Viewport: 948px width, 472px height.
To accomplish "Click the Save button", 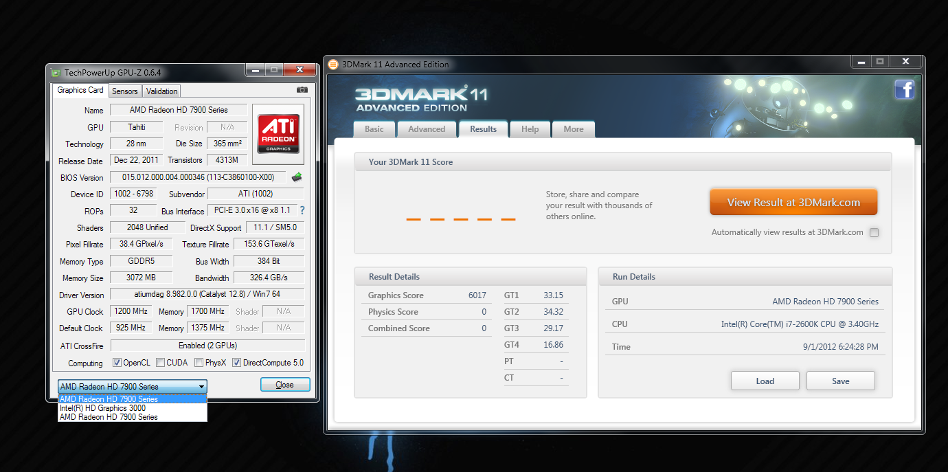I will pyautogui.click(x=840, y=381).
